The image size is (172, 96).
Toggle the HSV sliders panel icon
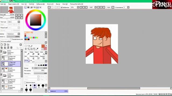click(31, 7)
